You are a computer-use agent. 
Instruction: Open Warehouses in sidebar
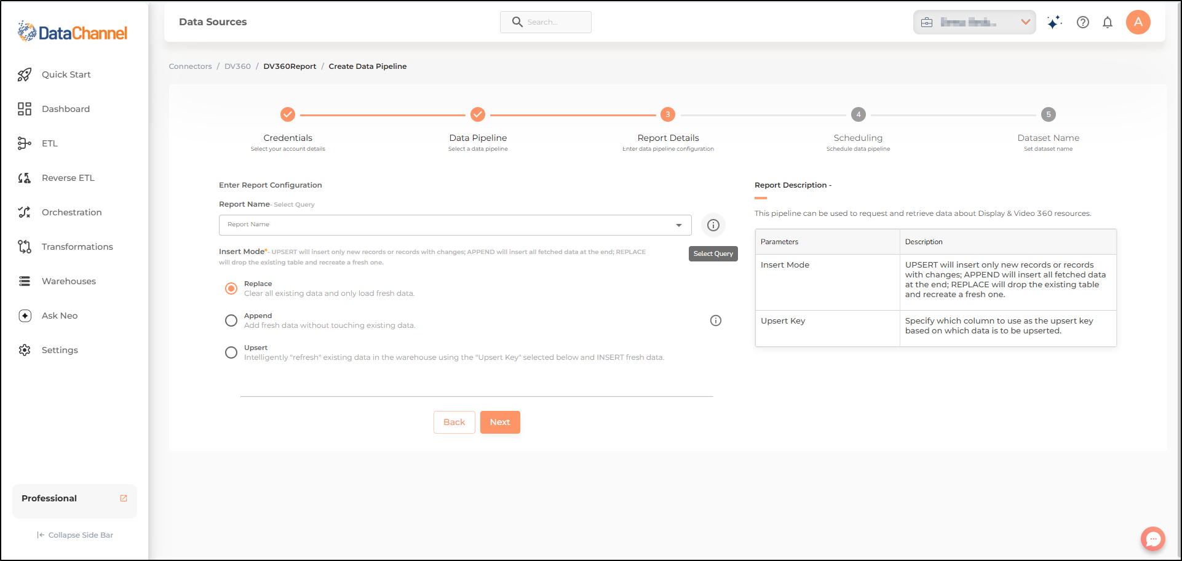(x=69, y=281)
